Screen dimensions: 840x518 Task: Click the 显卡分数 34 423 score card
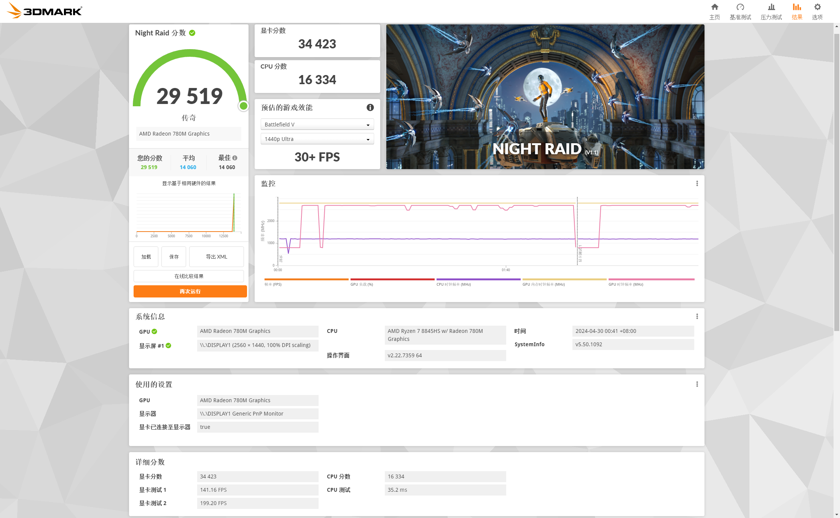coord(317,41)
